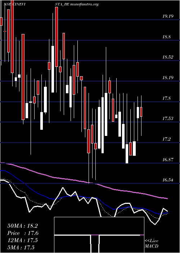Click the munafasutra.org title text
180x253 pixels.
84,4
